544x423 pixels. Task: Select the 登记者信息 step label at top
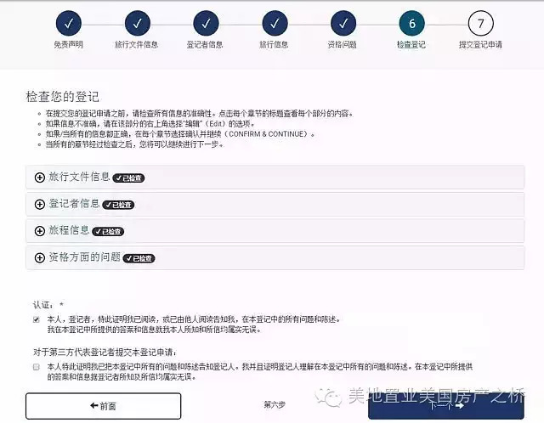pyautogui.click(x=205, y=44)
